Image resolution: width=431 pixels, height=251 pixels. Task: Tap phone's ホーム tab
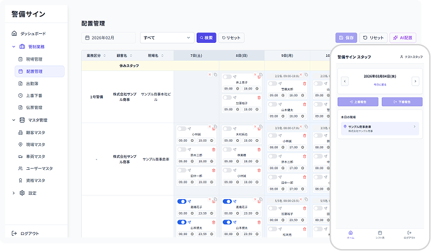pos(351,235)
